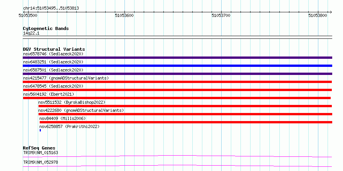The height and width of the screenshot is (171, 343).
Task: Click the nsv5604192 (Ebert2021) variant label
Action: pos(49,94)
